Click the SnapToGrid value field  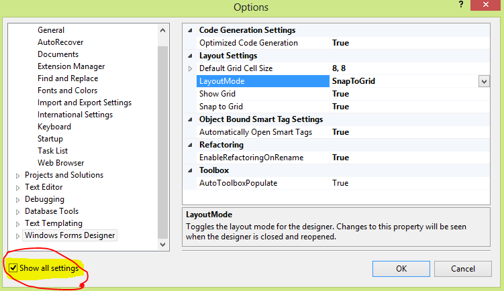coord(404,81)
